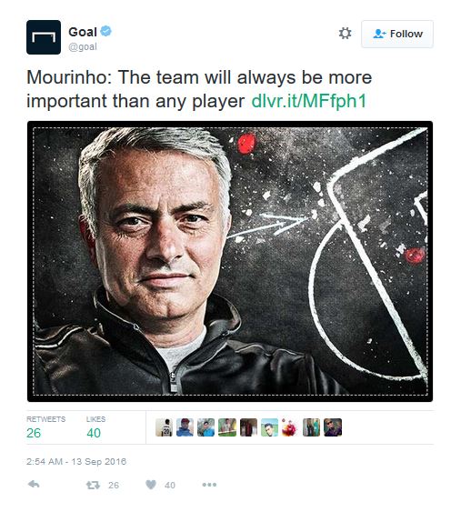Click the blue verified badge beside Goal
The image size is (461, 512).
click(x=106, y=31)
